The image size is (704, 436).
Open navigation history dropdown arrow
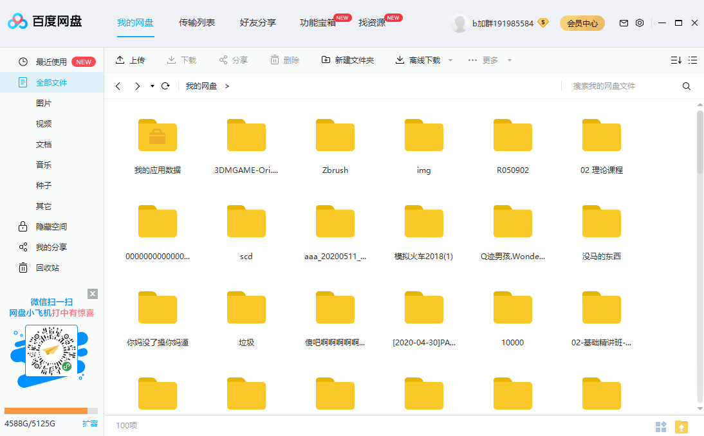153,86
